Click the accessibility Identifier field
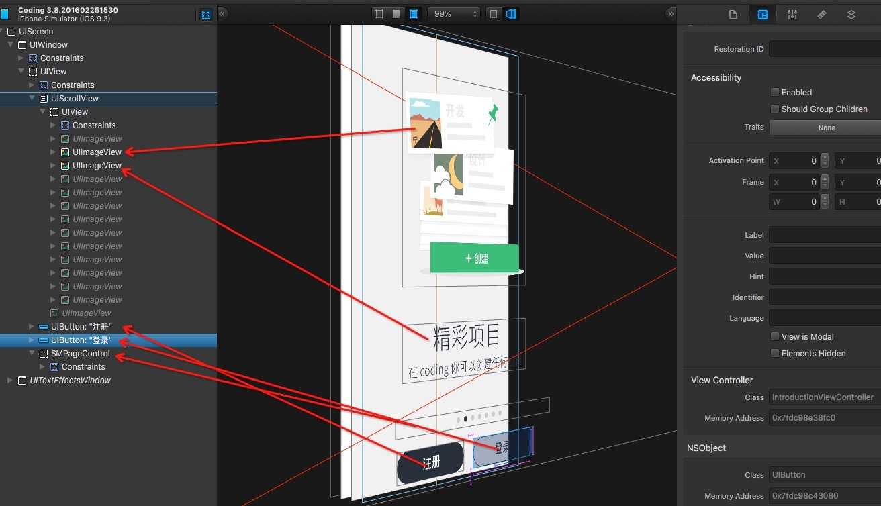This screenshot has height=506, width=881. 825,297
